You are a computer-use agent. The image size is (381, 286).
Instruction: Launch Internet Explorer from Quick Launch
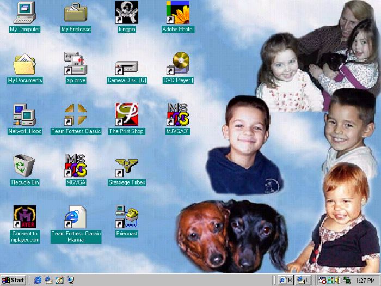point(38,280)
